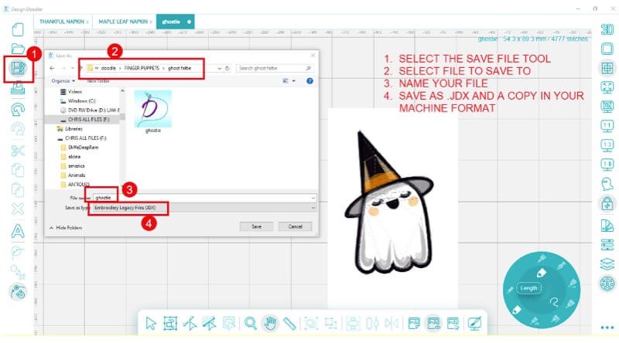The width and height of the screenshot is (619, 343).
Task: Click the blue help question icon
Action: tap(310, 81)
